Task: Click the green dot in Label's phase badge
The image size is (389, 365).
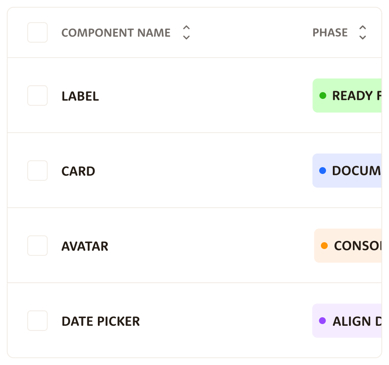Action: (323, 96)
